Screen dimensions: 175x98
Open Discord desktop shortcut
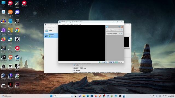(17, 13)
